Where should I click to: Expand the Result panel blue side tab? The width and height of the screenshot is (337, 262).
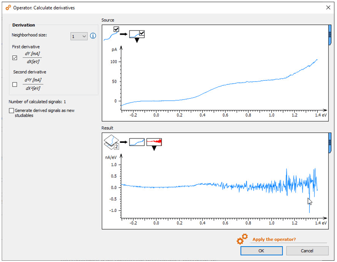point(330,143)
